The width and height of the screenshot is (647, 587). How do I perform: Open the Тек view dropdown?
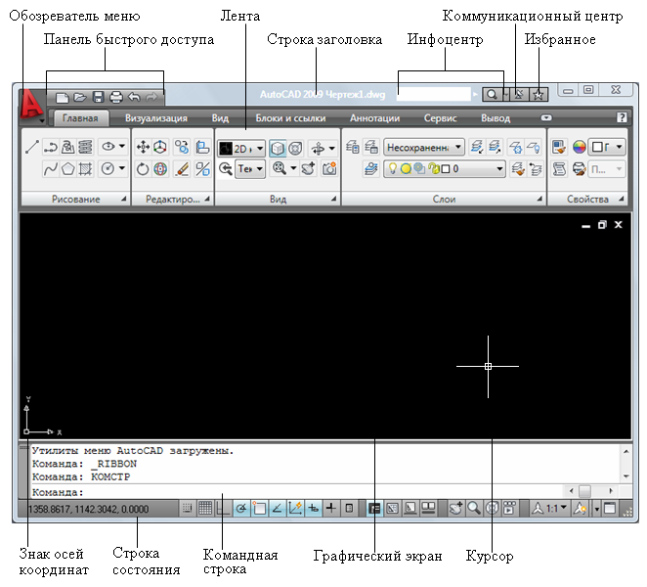[x=250, y=169]
